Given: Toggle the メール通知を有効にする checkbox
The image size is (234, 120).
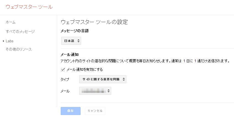Looking at the screenshot, I should coord(63,70).
